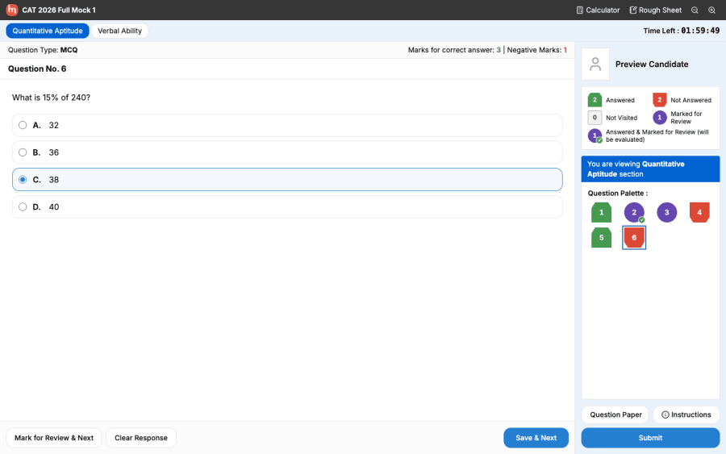Screen dimensions: 726x454
Task: Click the "Question Type: MCQ" label
Action: (x=43, y=50)
